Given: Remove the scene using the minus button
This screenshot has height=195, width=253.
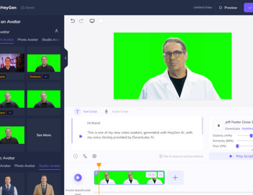Looking at the screenshot, I should pos(161,175).
